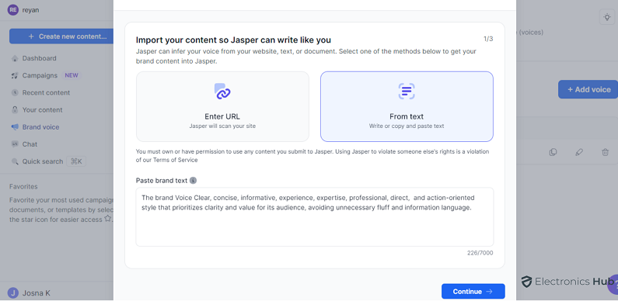Toggle the lightbulb icon at top right
The width and height of the screenshot is (618, 301).
tap(607, 17)
